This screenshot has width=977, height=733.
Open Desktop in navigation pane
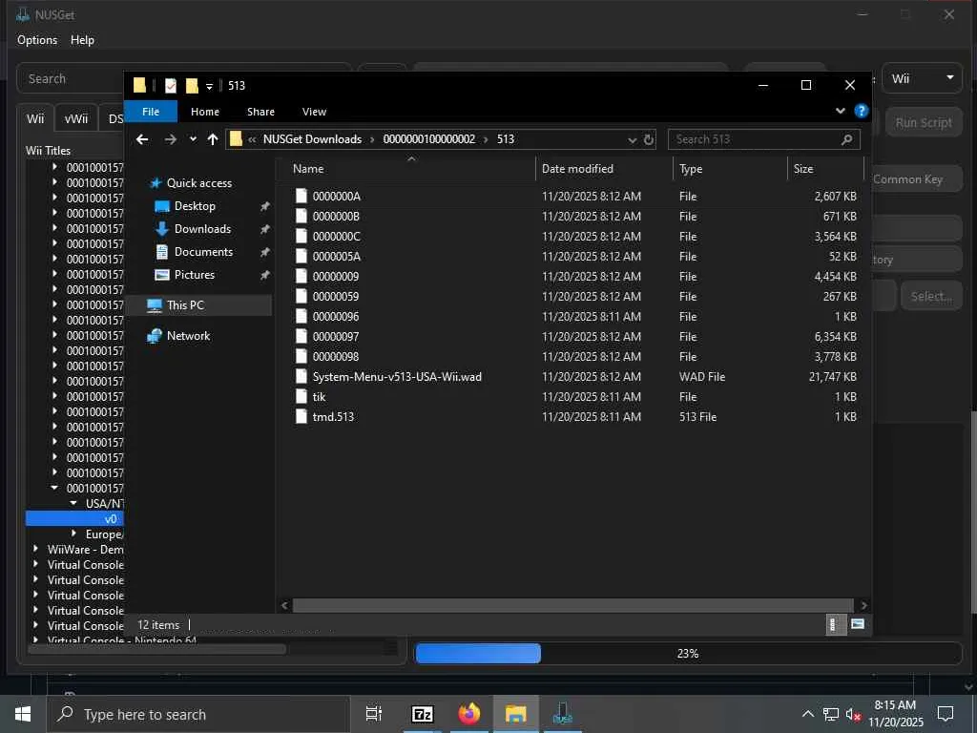195,206
